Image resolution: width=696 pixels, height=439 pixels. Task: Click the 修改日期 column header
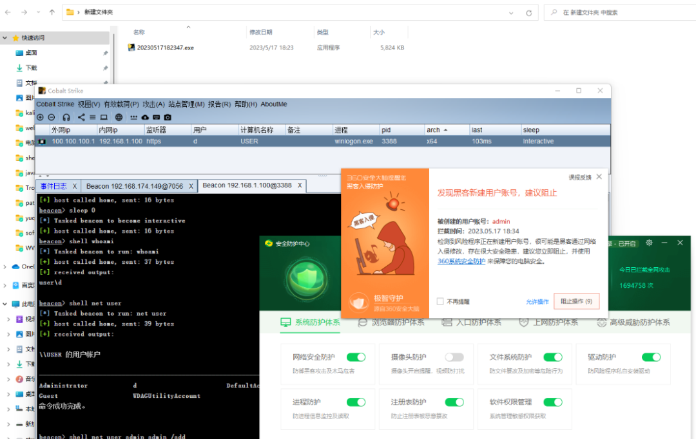point(261,32)
